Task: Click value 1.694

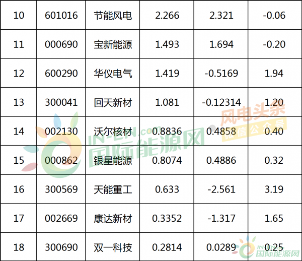Action: [x=221, y=44]
